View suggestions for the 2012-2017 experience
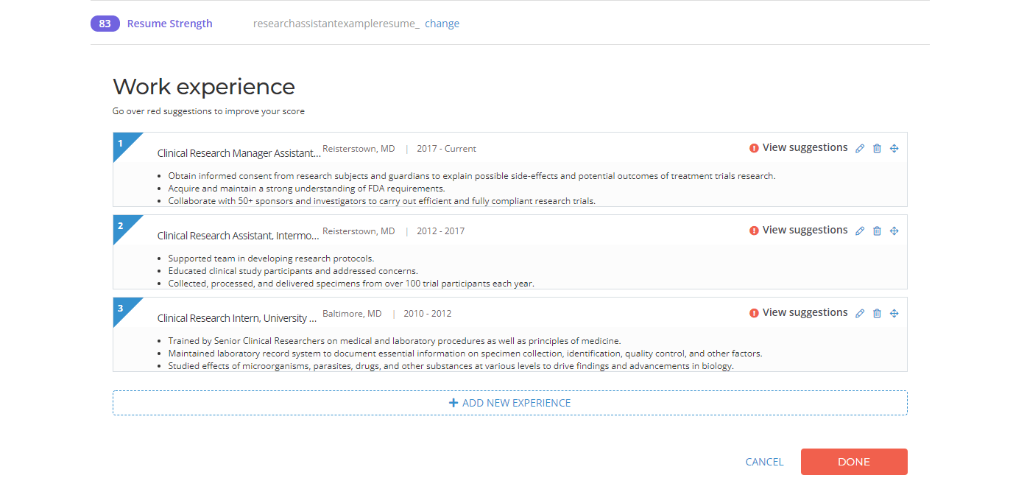 pos(804,231)
